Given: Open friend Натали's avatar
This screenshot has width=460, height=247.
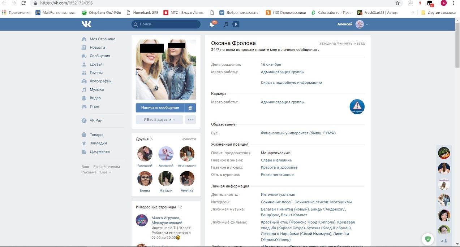Looking at the screenshot, I should [166, 178].
